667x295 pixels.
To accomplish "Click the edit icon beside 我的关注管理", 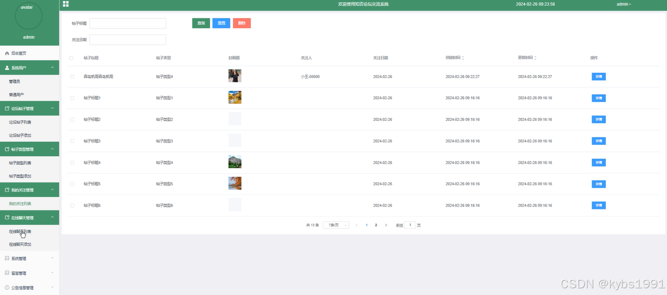I will click(x=7, y=190).
